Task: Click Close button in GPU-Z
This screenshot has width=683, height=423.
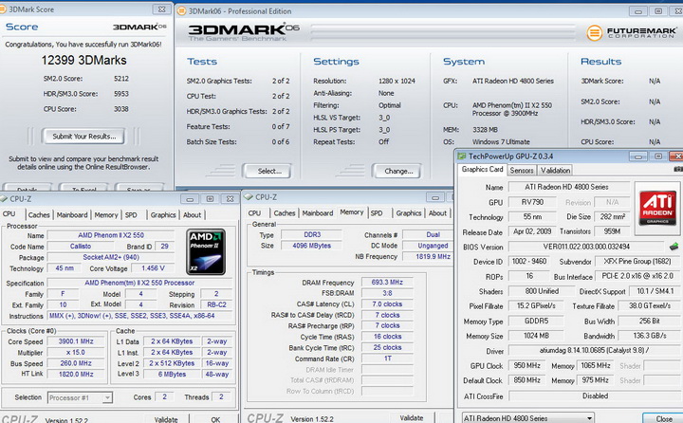Action: coord(664,418)
